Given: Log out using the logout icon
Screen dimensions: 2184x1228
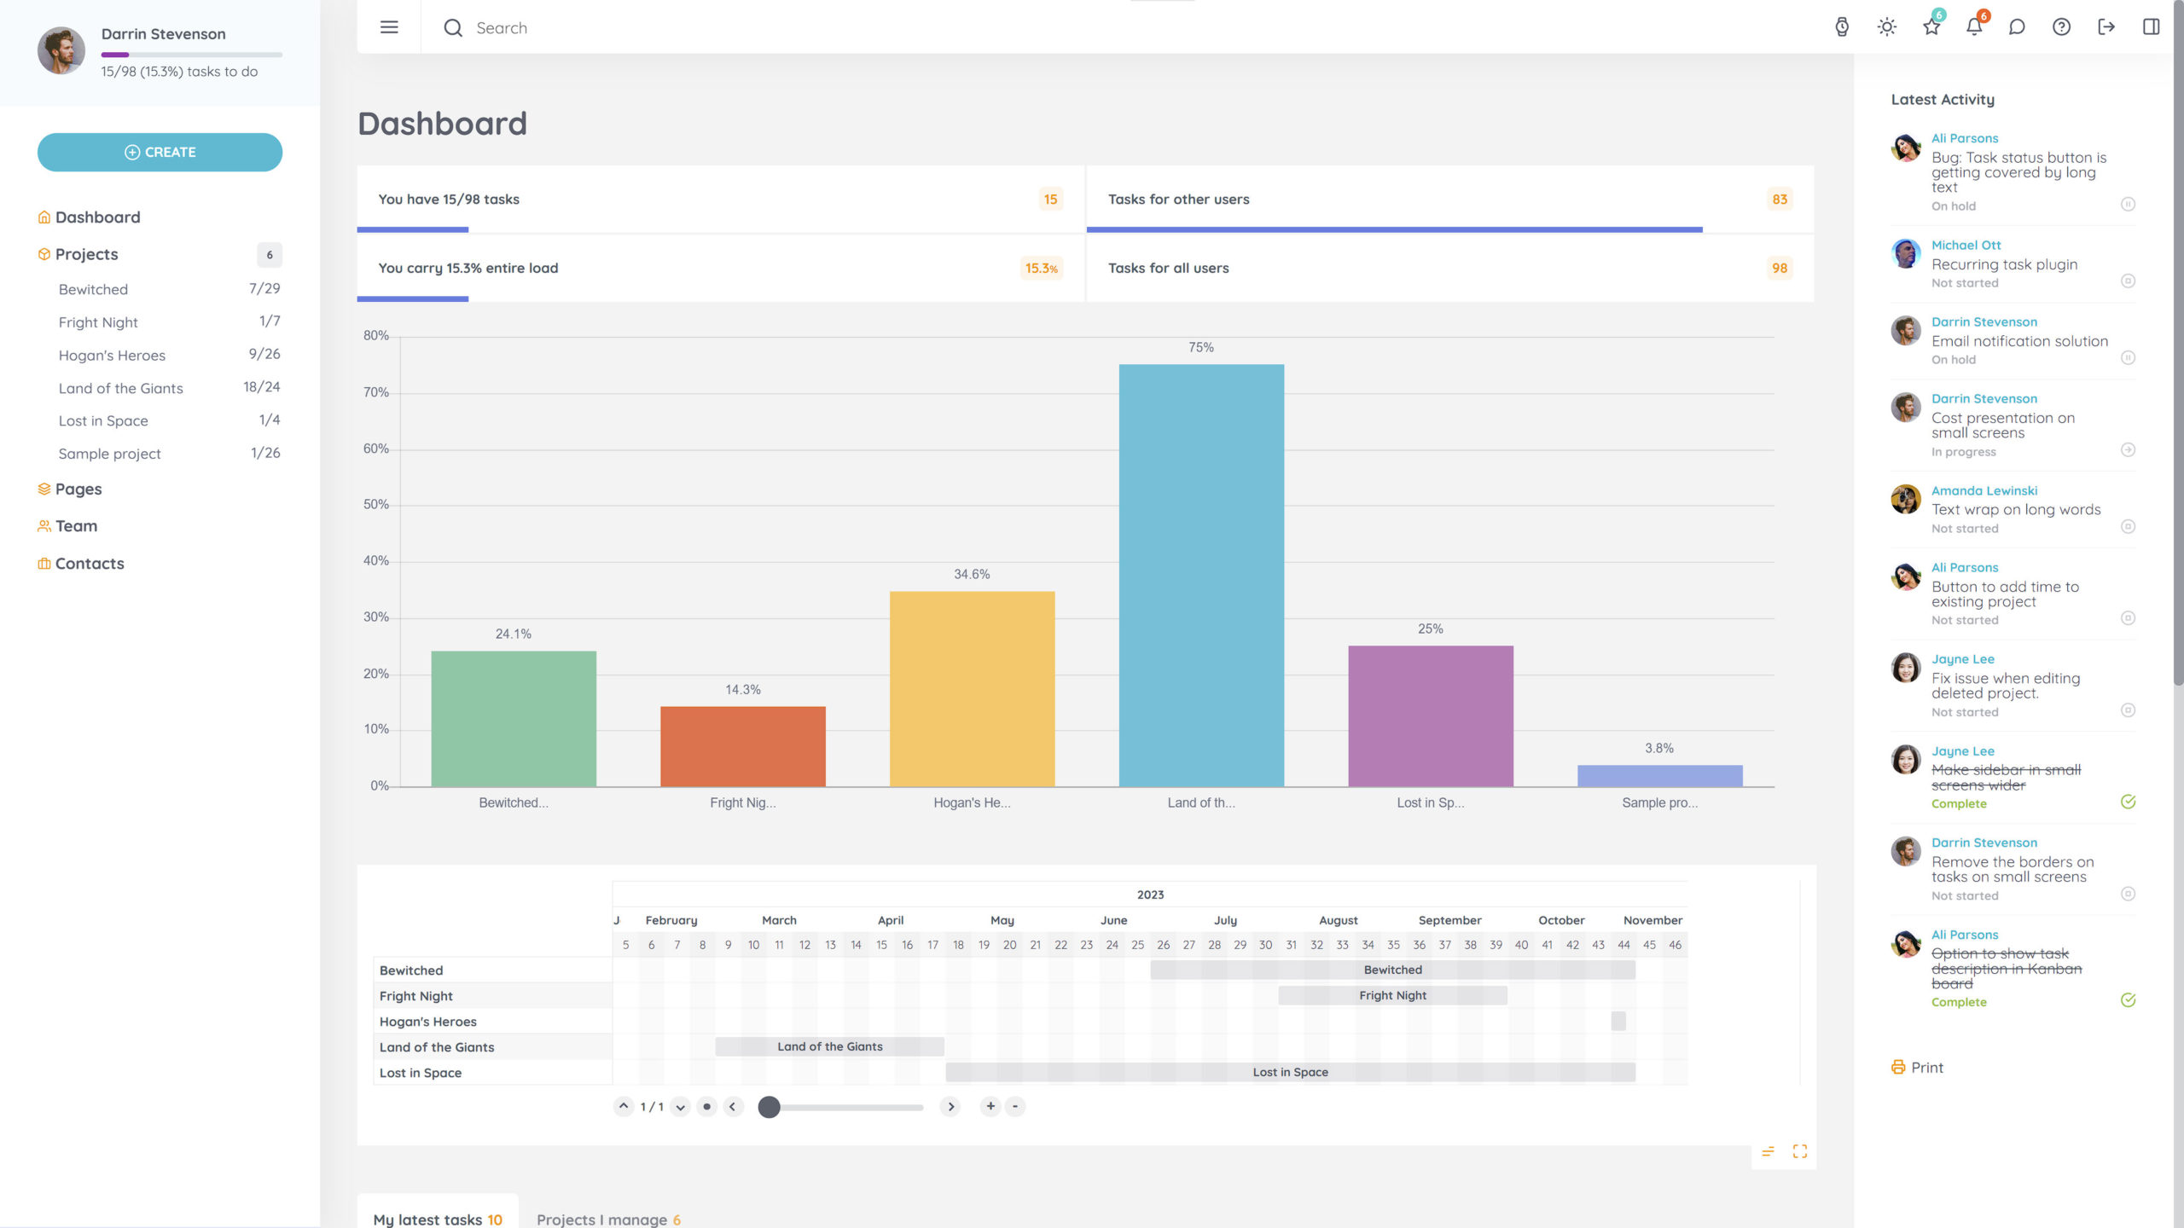Looking at the screenshot, I should (2106, 27).
